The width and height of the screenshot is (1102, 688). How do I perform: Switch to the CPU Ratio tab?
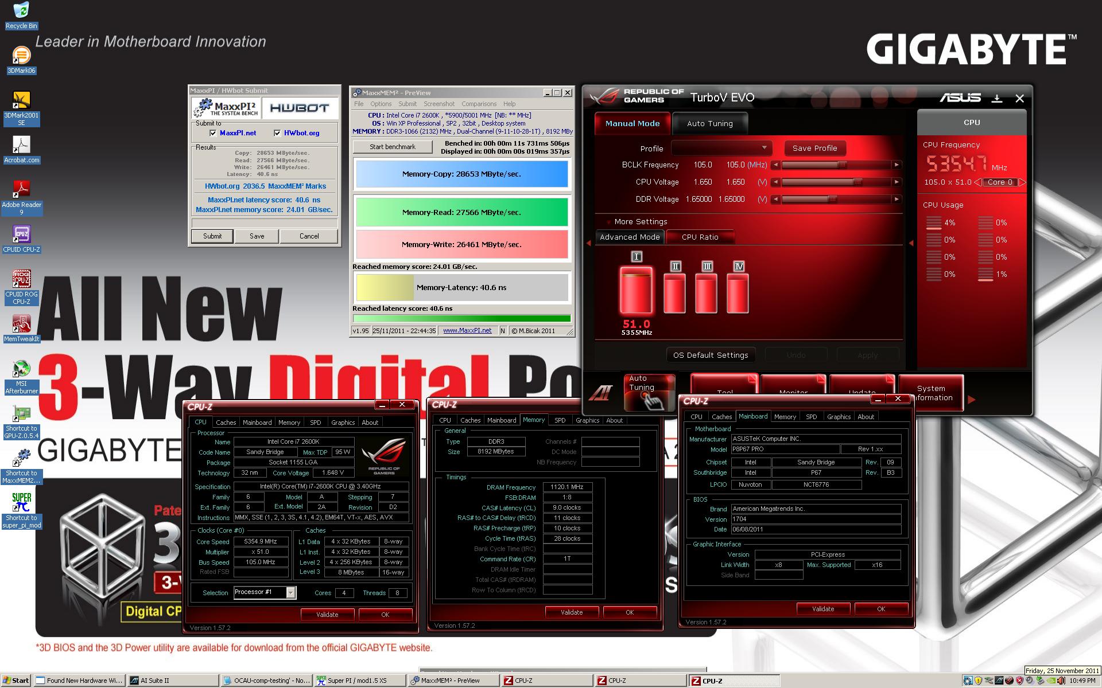click(x=700, y=237)
